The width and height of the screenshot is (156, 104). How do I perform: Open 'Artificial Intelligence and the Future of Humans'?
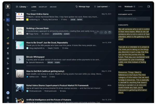pos(49,100)
